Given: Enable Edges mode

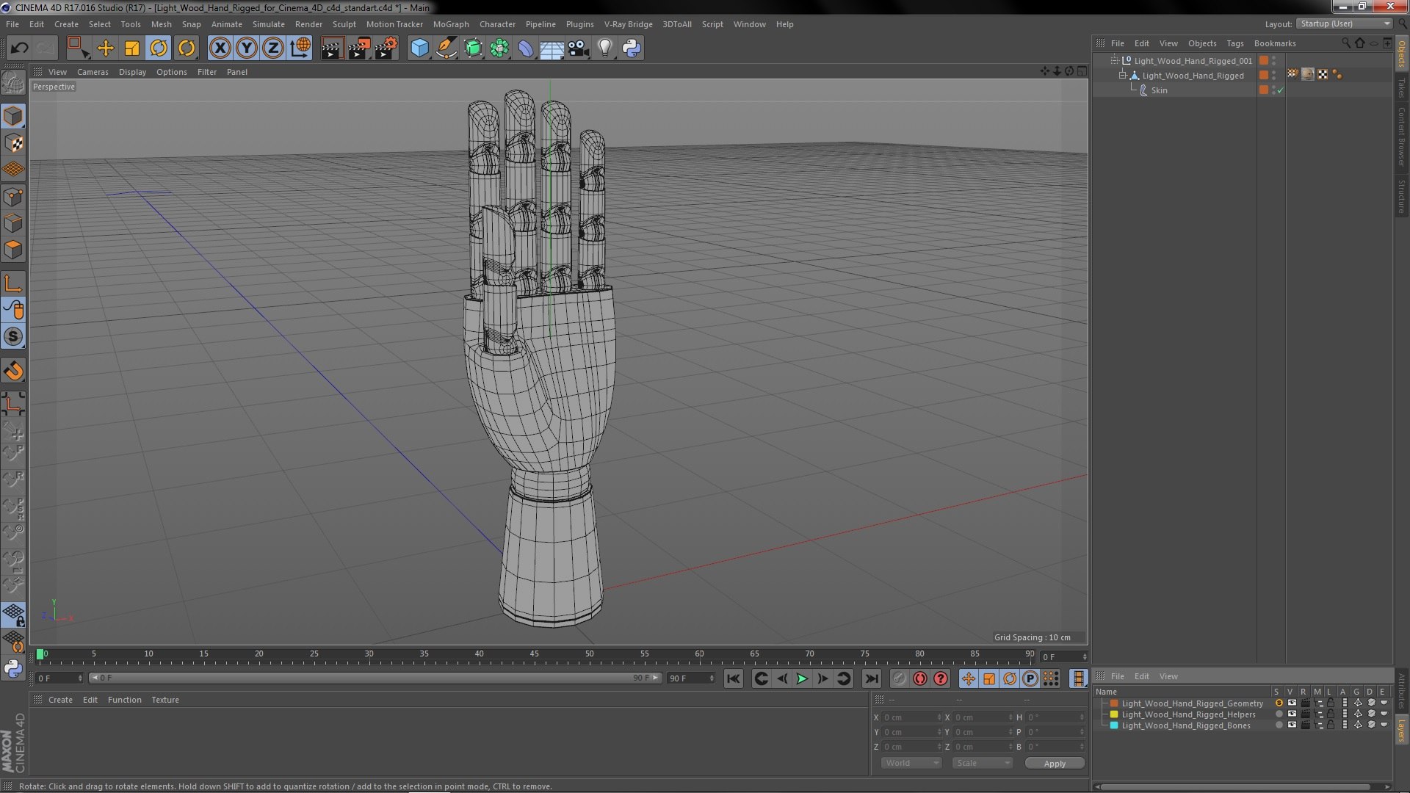Looking at the screenshot, I should [13, 222].
